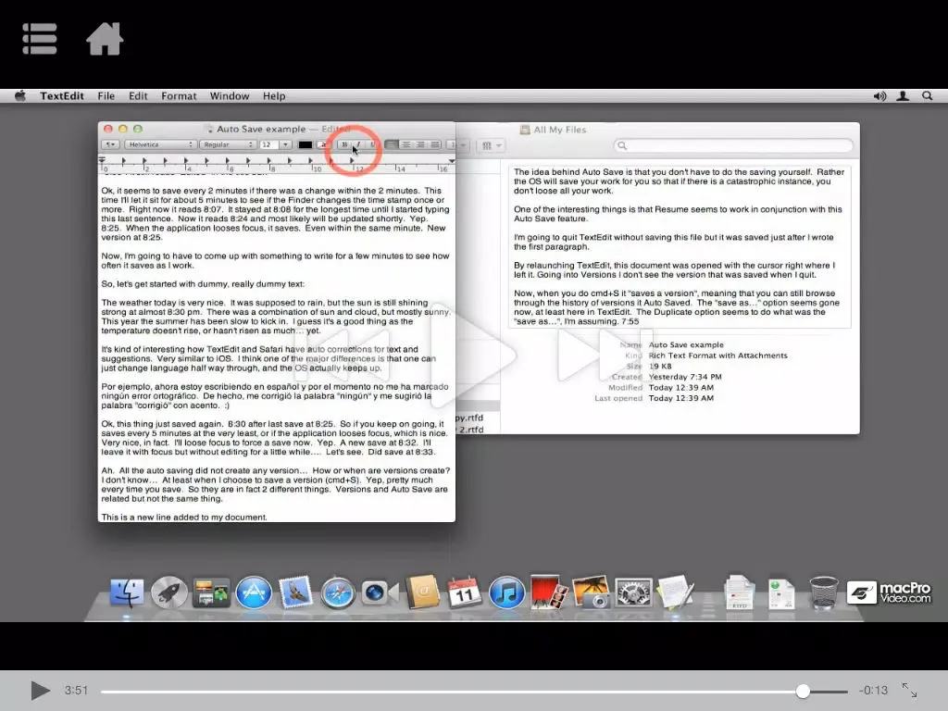This screenshot has width=948, height=711.
Task: Align text right
Action: pyautogui.click(x=421, y=144)
